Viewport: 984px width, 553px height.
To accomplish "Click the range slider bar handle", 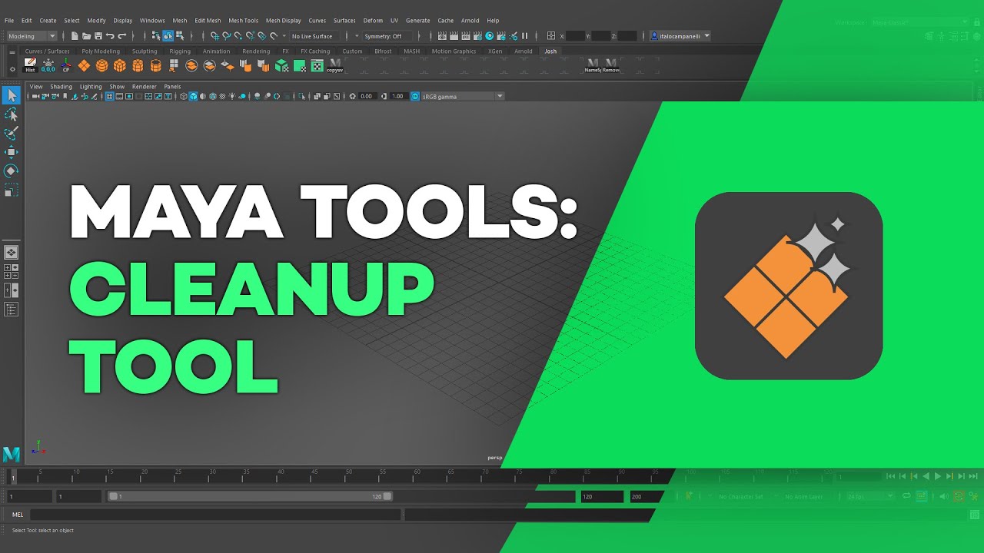I will (251, 496).
